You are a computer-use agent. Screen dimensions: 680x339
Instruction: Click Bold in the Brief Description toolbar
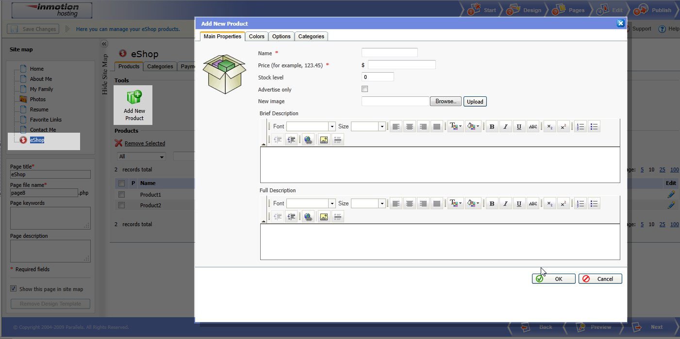(492, 127)
